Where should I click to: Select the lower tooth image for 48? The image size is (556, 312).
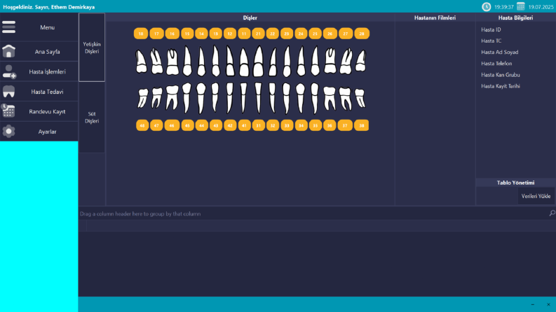(x=142, y=98)
